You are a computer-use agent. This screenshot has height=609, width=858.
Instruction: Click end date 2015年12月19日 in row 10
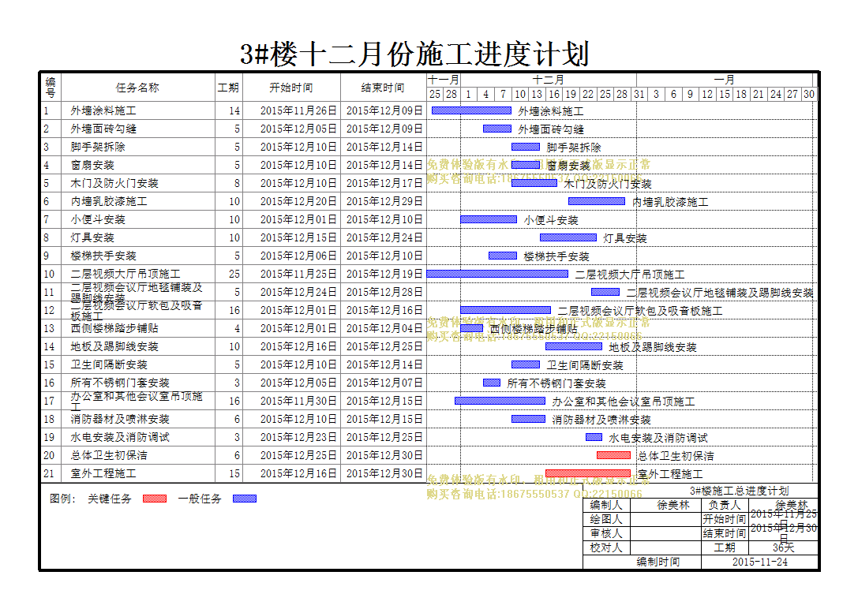pos(384,274)
